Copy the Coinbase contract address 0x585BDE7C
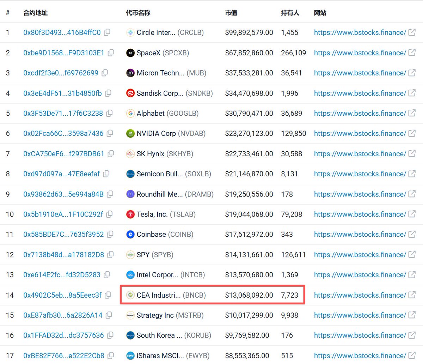 point(110,234)
